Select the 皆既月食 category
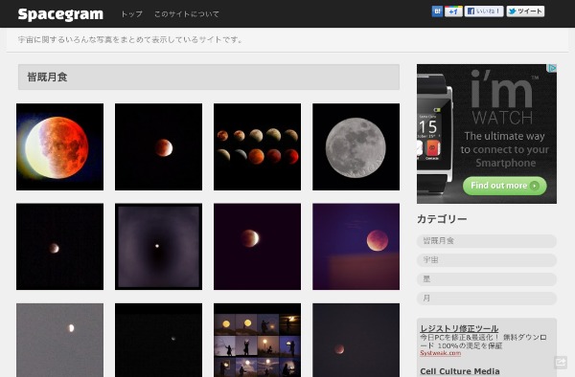 click(x=487, y=241)
